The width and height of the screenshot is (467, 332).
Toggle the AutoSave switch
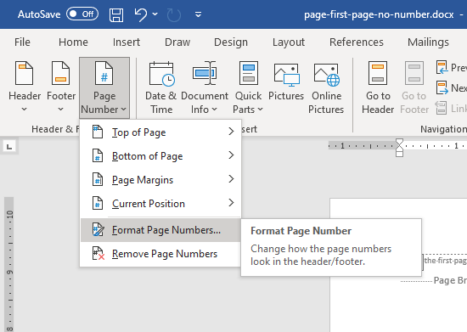coord(82,14)
